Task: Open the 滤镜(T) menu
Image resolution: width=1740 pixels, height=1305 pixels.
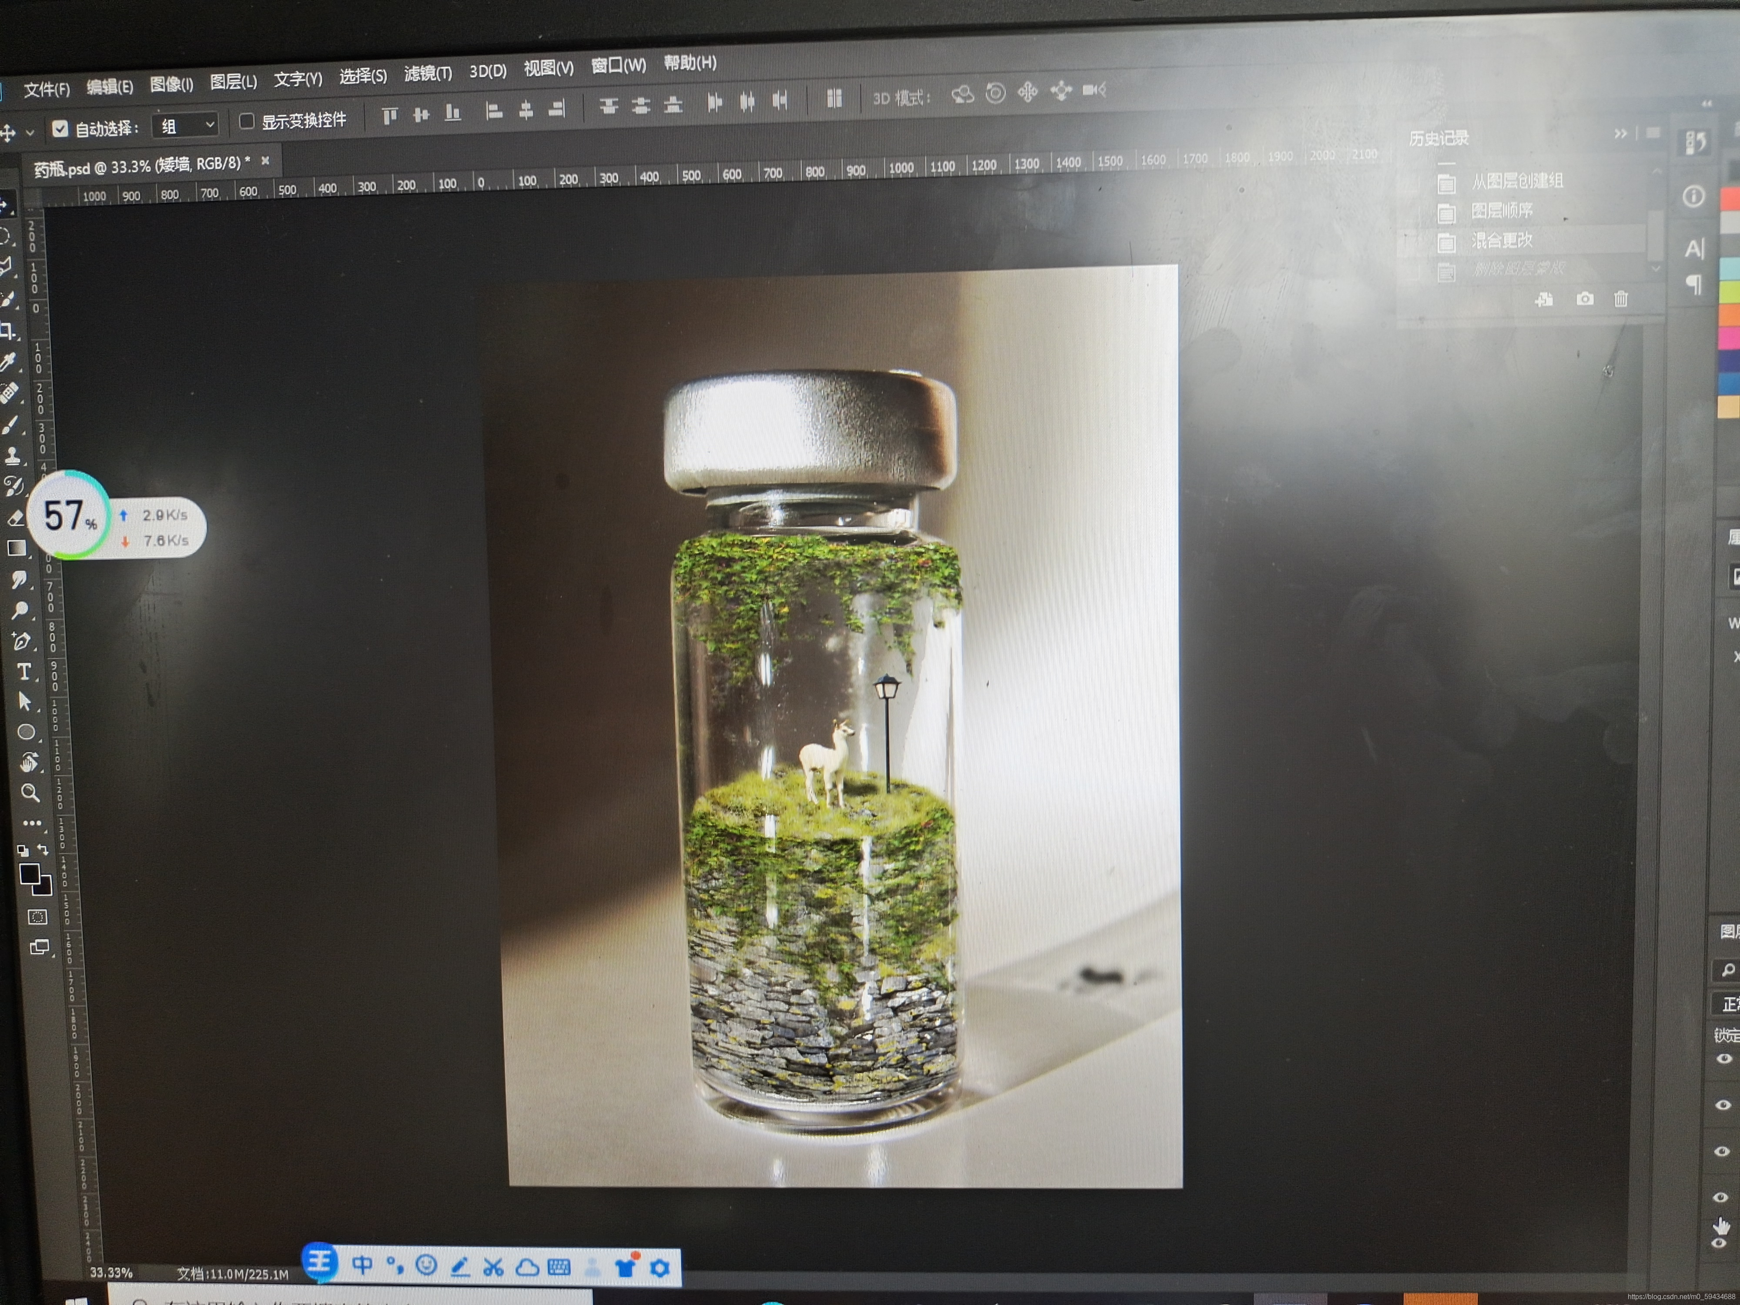Action: (x=428, y=74)
